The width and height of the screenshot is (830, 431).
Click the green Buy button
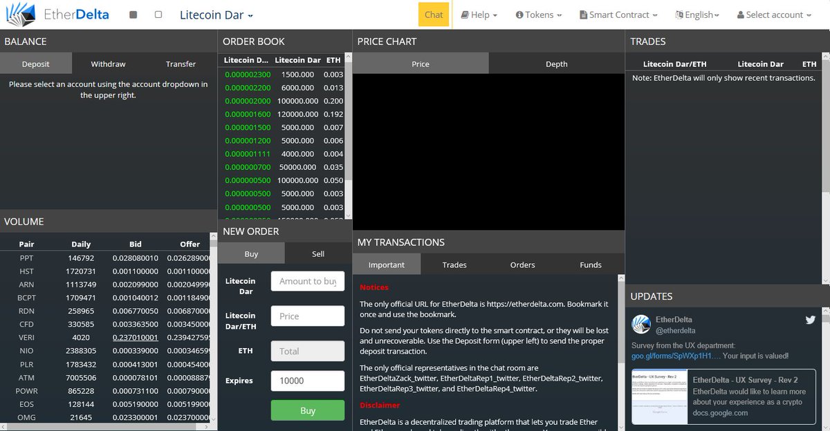308,410
